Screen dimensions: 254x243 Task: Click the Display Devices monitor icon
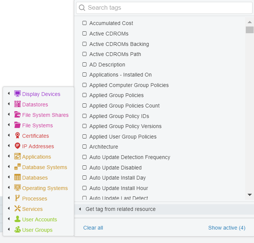[17, 94]
